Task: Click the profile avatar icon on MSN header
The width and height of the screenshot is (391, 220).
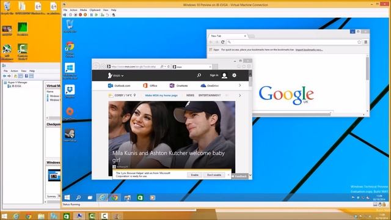Action: pyautogui.click(x=224, y=75)
